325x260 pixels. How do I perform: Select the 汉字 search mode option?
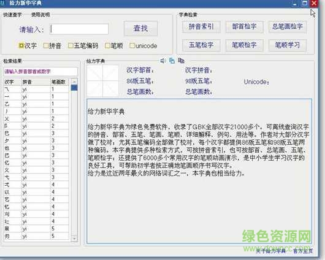[28, 45]
